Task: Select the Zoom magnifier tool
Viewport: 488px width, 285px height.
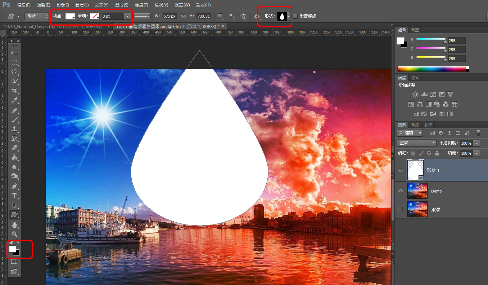Action: (x=14, y=234)
